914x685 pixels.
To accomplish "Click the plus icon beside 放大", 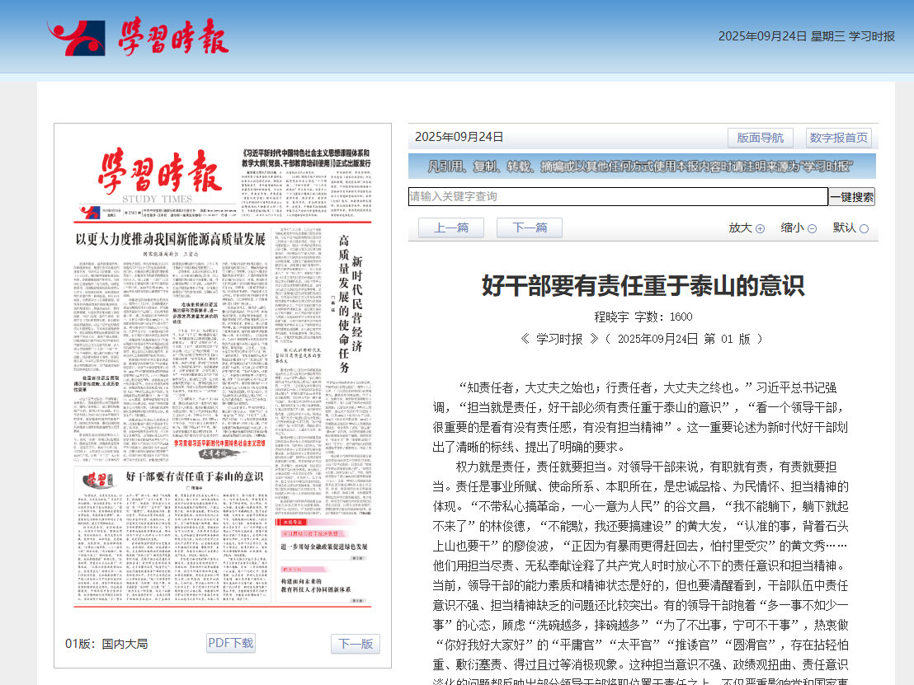I will 760,228.
